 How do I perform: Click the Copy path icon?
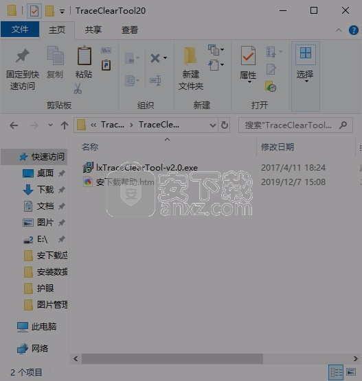[106, 51]
